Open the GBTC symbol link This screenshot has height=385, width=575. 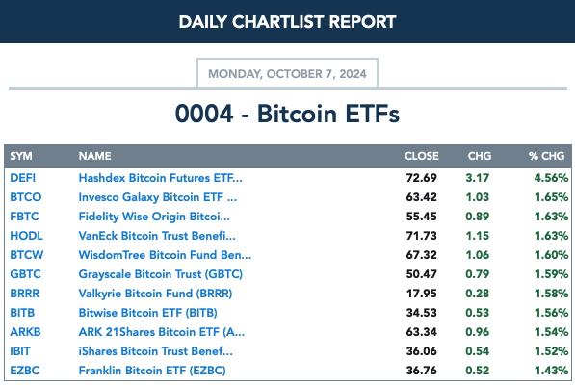tap(25, 274)
